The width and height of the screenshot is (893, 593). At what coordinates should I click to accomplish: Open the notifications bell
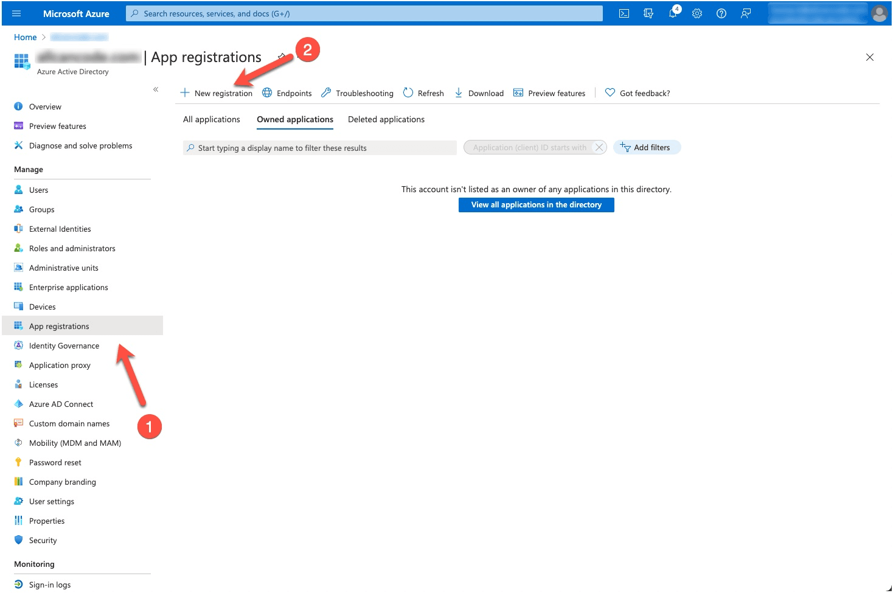(x=673, y=13)
